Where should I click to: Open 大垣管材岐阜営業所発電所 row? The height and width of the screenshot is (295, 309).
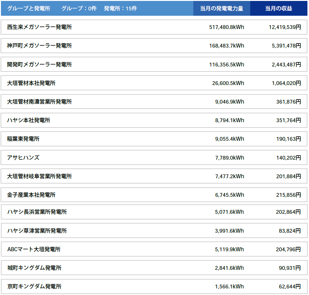tap(154, 176)
